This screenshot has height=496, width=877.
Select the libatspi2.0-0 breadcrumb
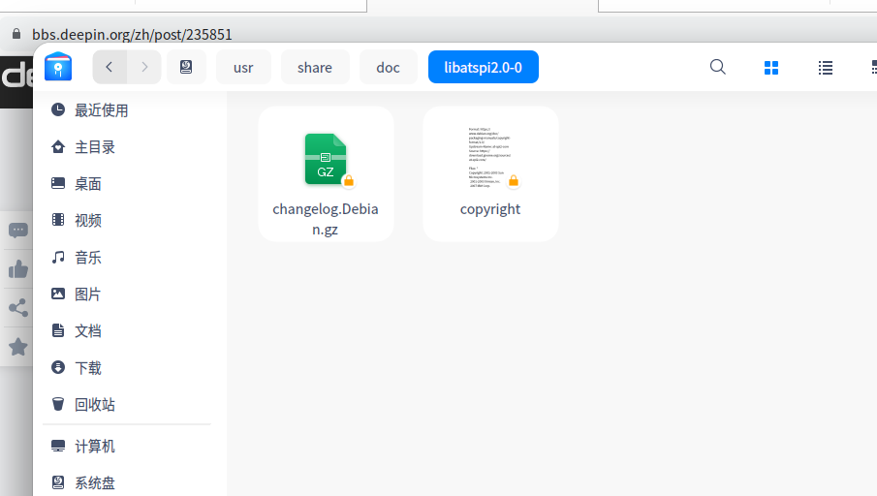tap(484, 67)
